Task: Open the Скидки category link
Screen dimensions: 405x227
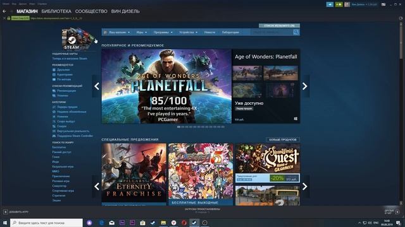Action: pyautogui.click(x=62, y=126)
